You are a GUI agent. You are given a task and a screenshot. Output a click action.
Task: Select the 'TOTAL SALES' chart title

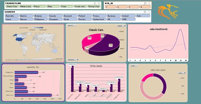coord(96,66)
